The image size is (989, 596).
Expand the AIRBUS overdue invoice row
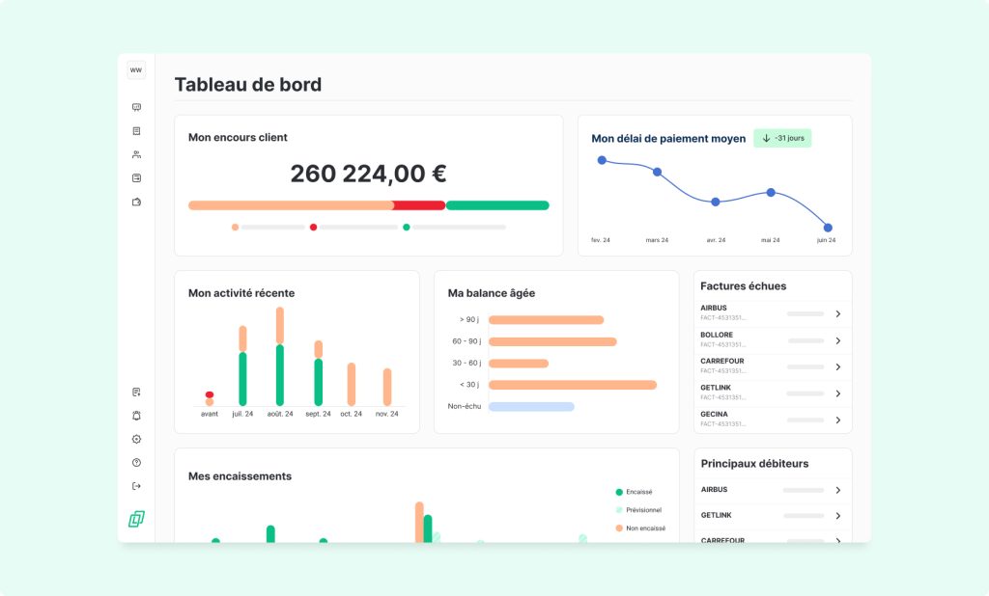click(x=837, y=313)
